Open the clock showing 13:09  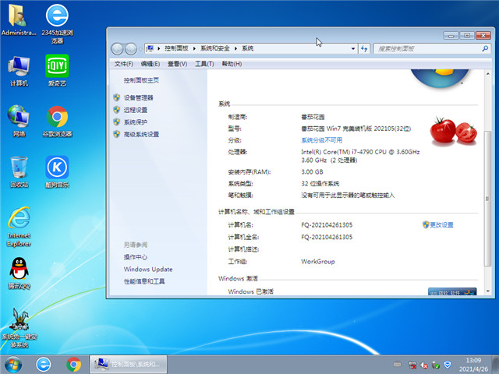(x=473, y=365)
